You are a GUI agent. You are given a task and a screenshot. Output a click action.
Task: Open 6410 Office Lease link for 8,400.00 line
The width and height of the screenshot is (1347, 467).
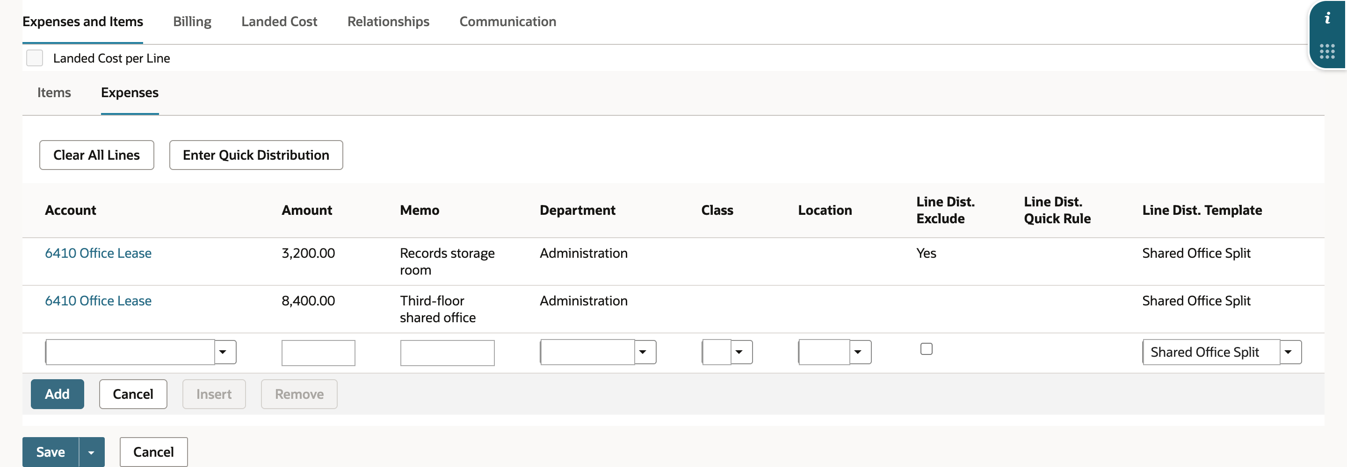point(98,300)
